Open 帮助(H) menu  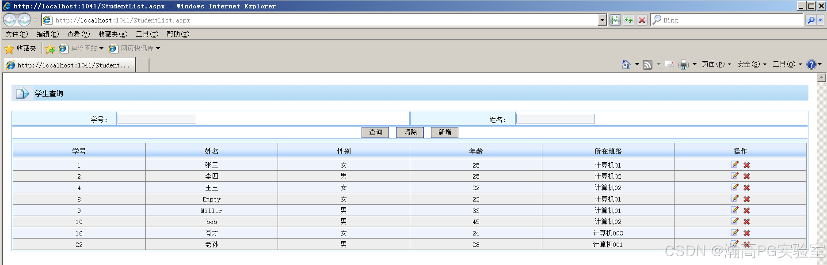pos(178,34)
